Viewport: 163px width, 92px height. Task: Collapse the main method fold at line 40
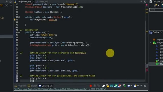pos(19,17)
